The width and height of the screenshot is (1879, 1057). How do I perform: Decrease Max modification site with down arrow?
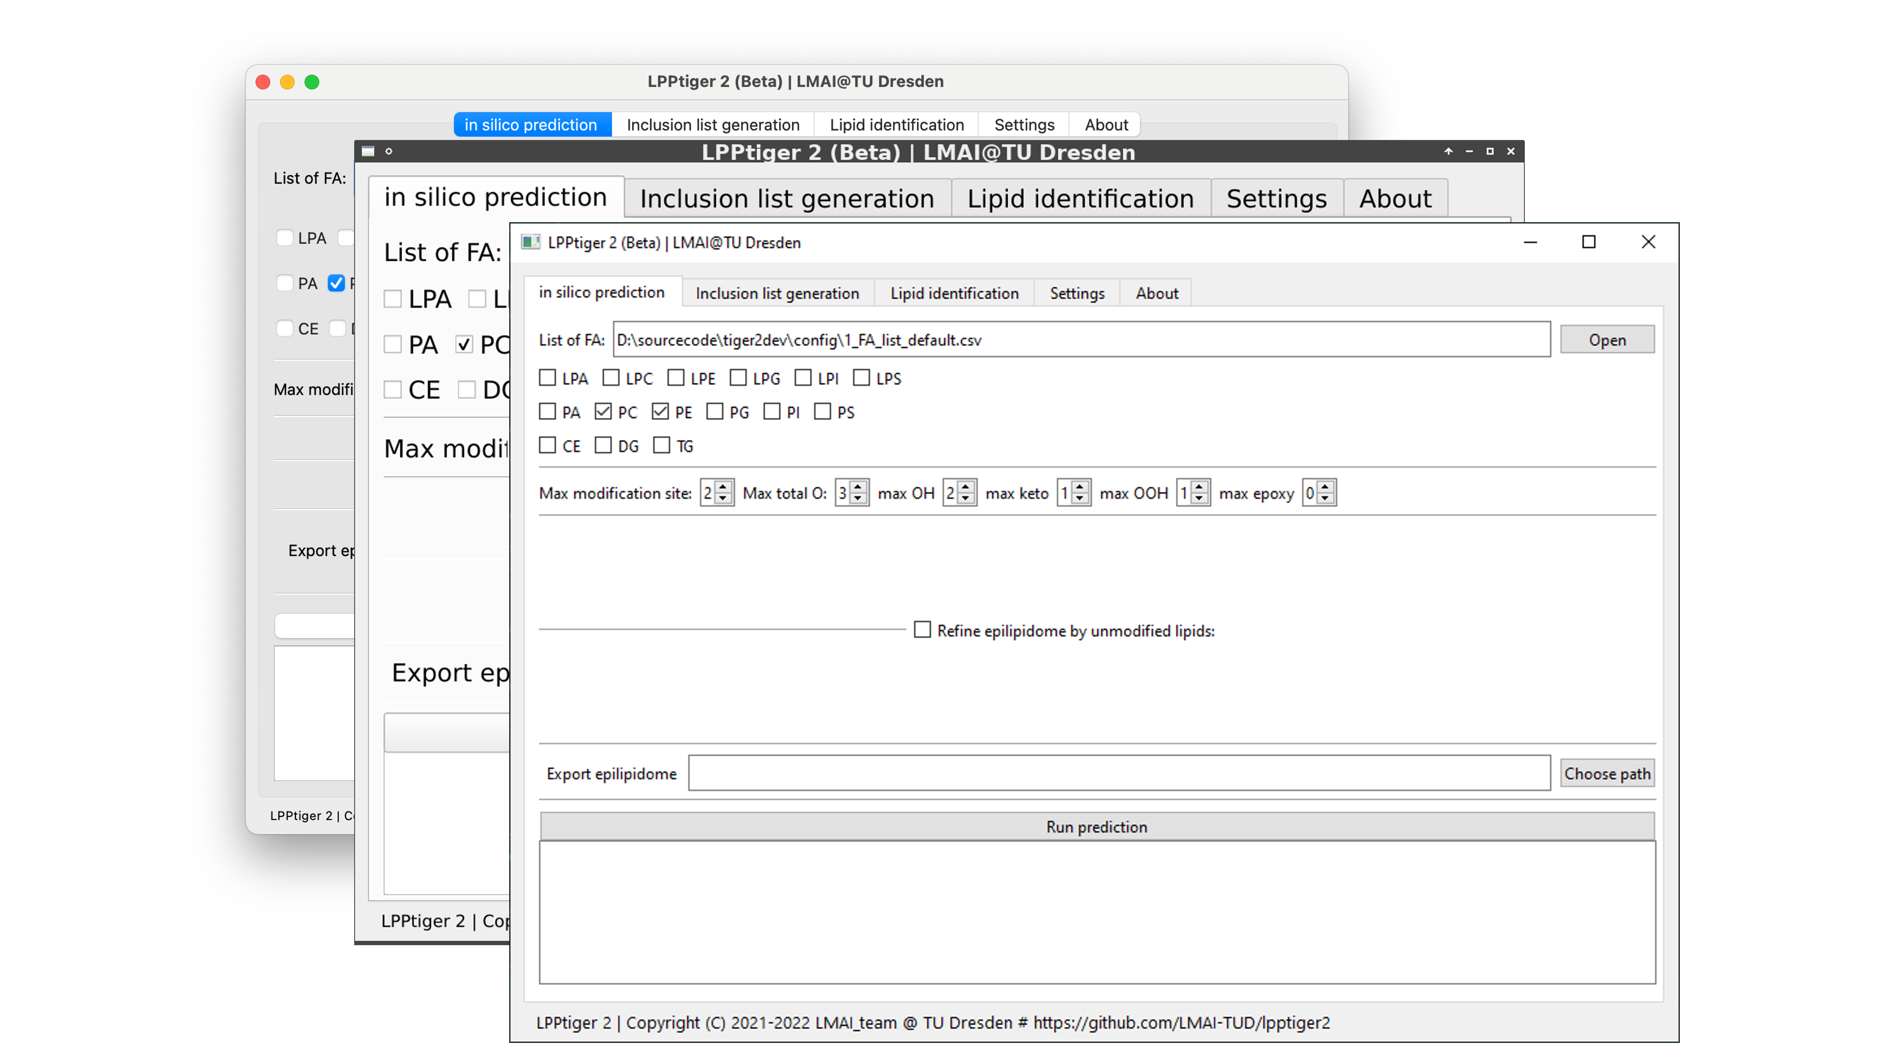pos(723,499)
